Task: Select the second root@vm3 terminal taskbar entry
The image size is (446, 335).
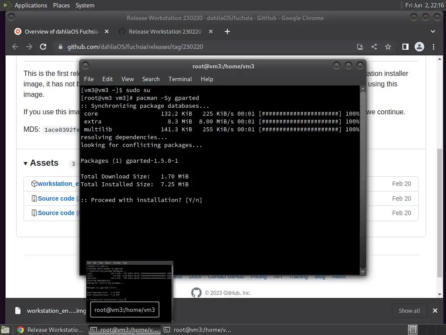Action: pyautogui.click(x=198, y=330)
